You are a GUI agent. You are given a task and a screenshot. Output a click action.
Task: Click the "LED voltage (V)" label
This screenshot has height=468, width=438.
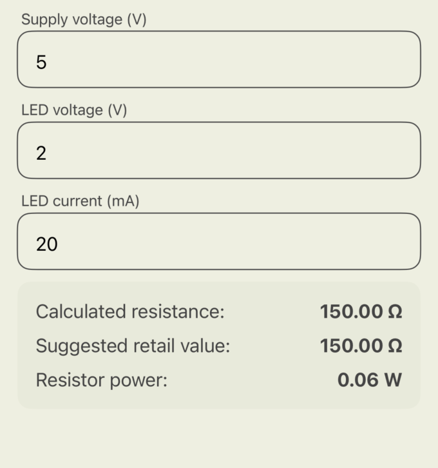(74, 110)
